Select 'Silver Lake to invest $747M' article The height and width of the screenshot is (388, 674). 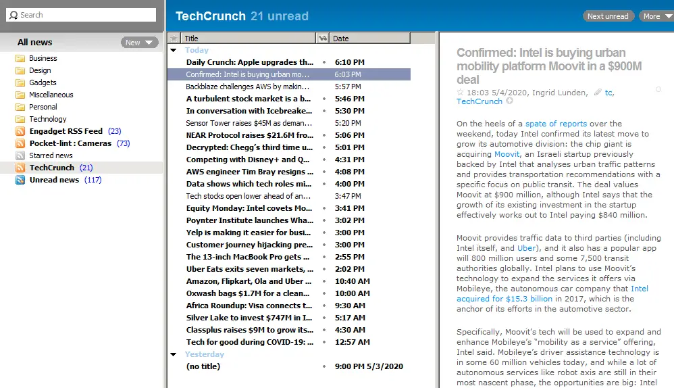pos(289,318)
